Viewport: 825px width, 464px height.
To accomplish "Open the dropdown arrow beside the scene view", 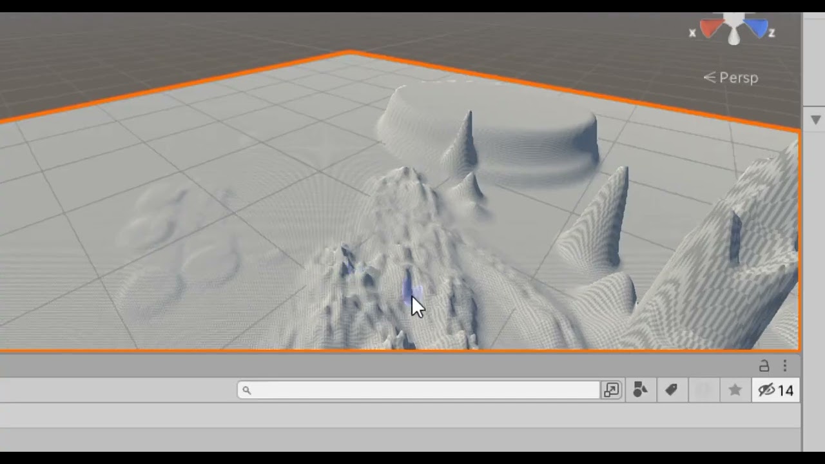I will coord(815,120).
